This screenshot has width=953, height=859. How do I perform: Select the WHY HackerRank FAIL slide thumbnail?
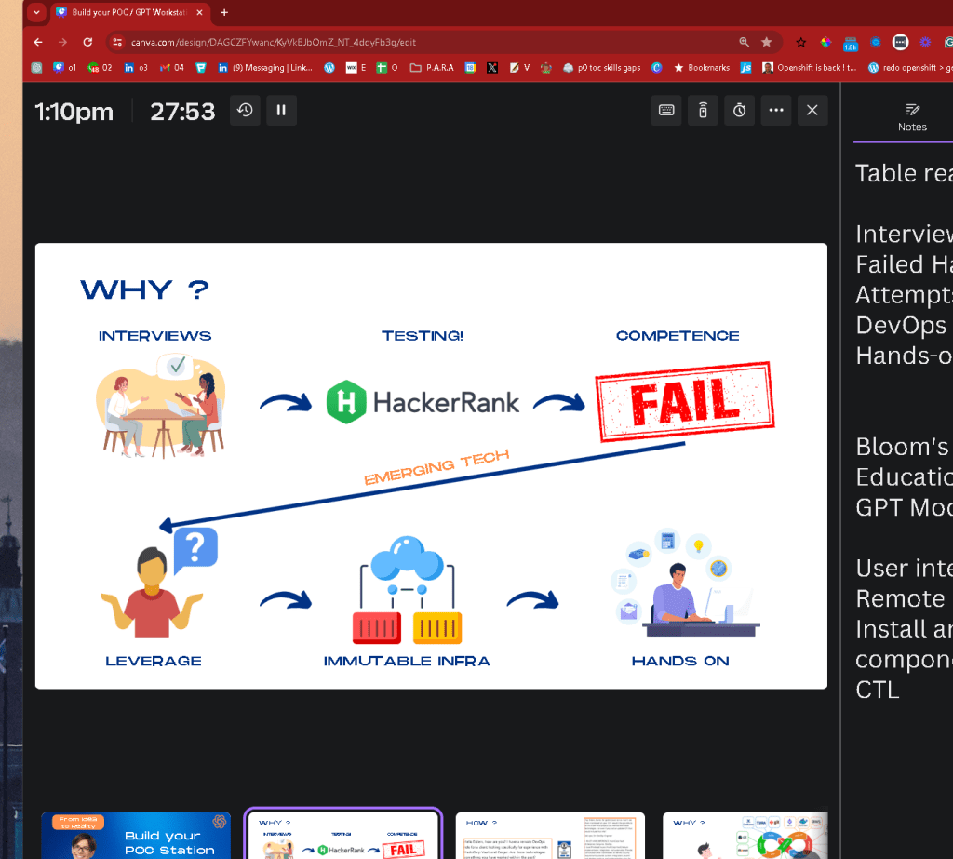pos(342,834)
